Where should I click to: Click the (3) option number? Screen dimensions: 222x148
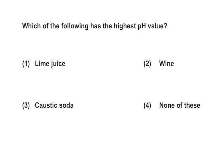click(x=26, y=105)
